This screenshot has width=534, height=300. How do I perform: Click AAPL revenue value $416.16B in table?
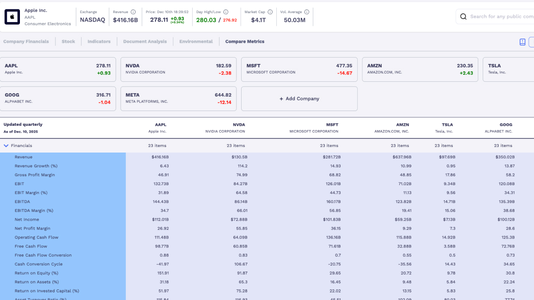160,157
